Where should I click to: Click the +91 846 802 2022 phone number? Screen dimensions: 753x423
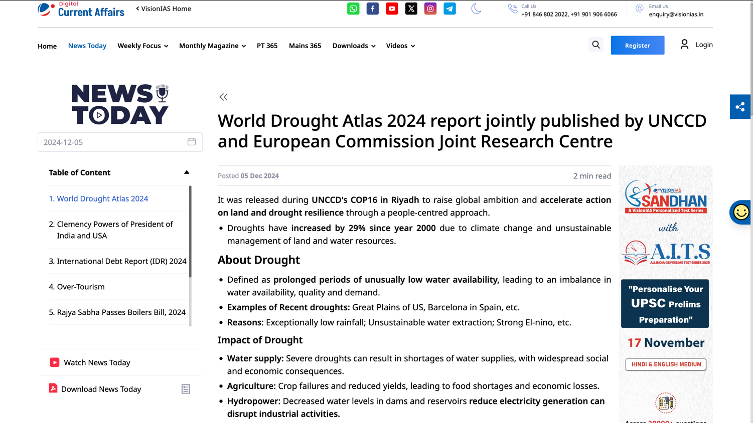pyautogui.click(x=544, y=14)
